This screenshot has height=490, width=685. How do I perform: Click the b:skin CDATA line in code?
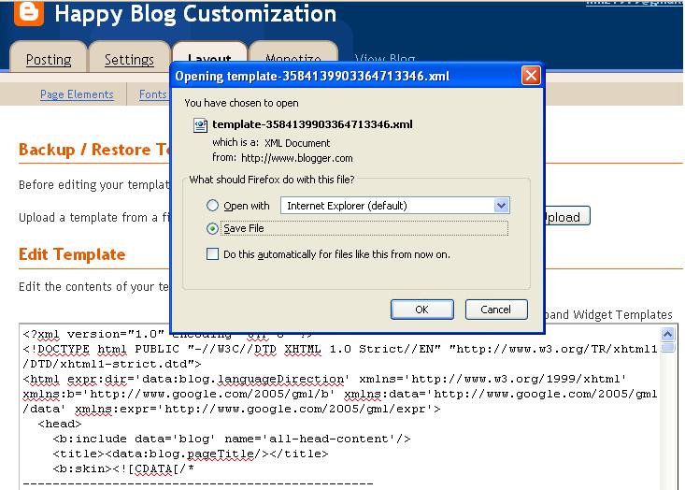click(x=123, y=468)
